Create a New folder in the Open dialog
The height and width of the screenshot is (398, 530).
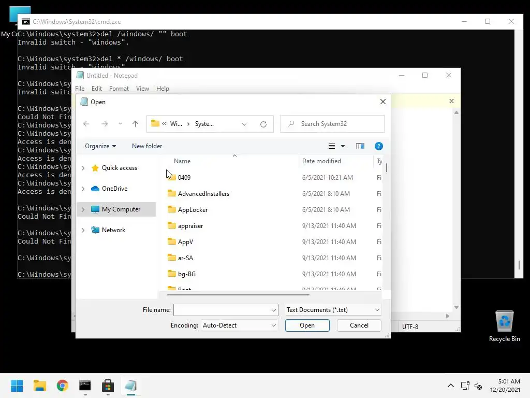tap(147, 146)
